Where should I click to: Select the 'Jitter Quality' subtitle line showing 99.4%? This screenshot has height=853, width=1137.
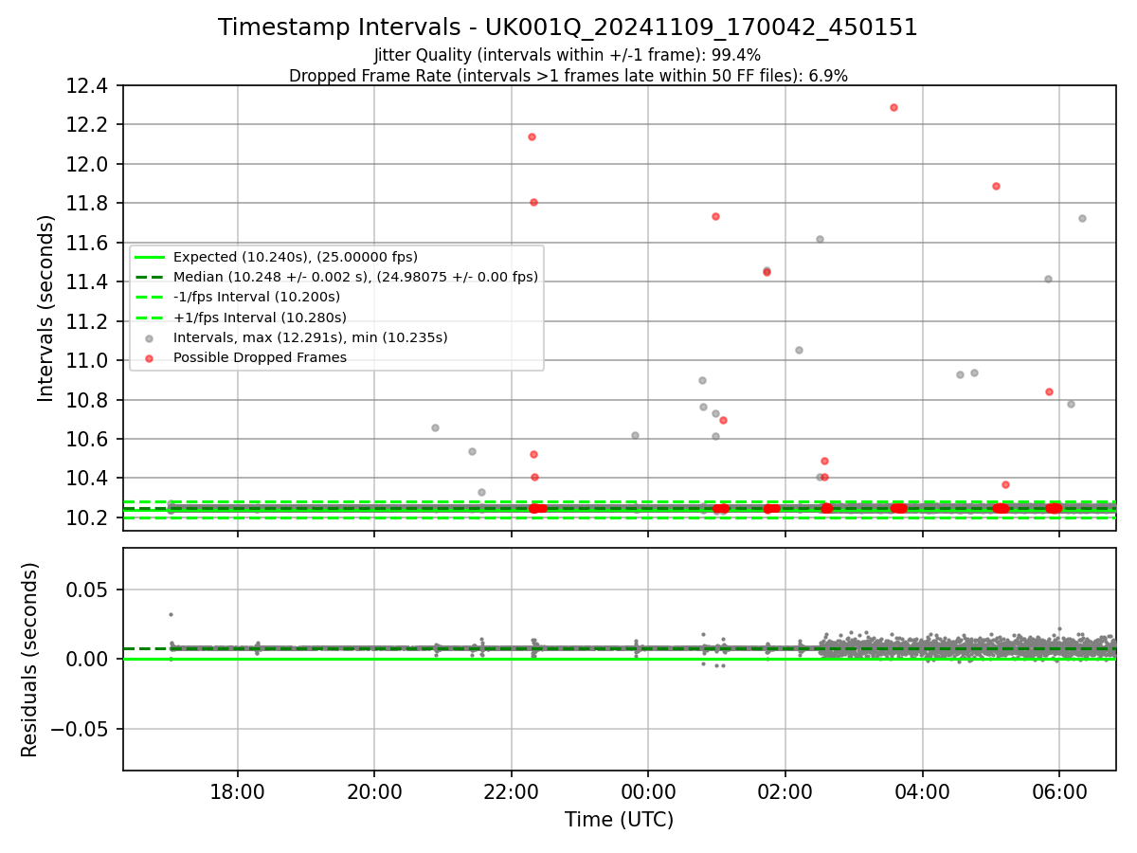coord(568,55)
